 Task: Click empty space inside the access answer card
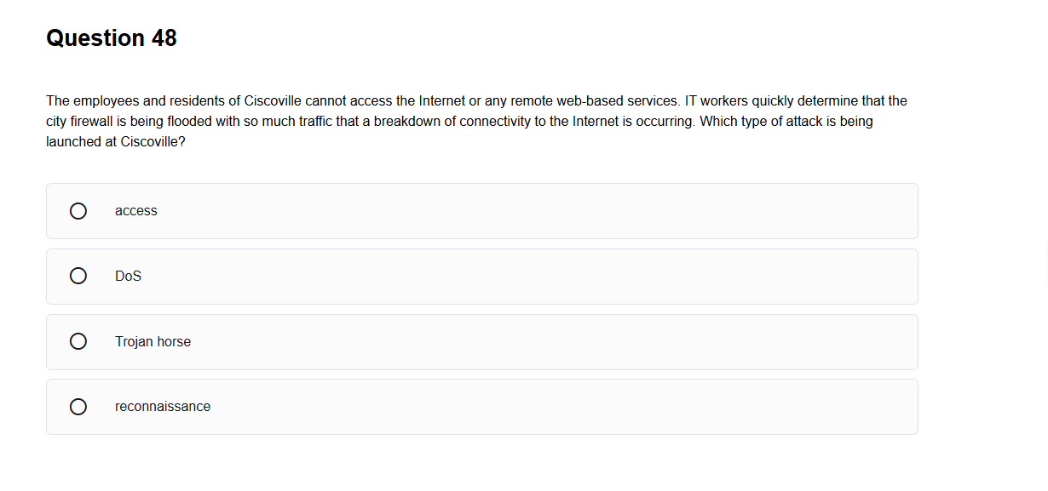545,211
